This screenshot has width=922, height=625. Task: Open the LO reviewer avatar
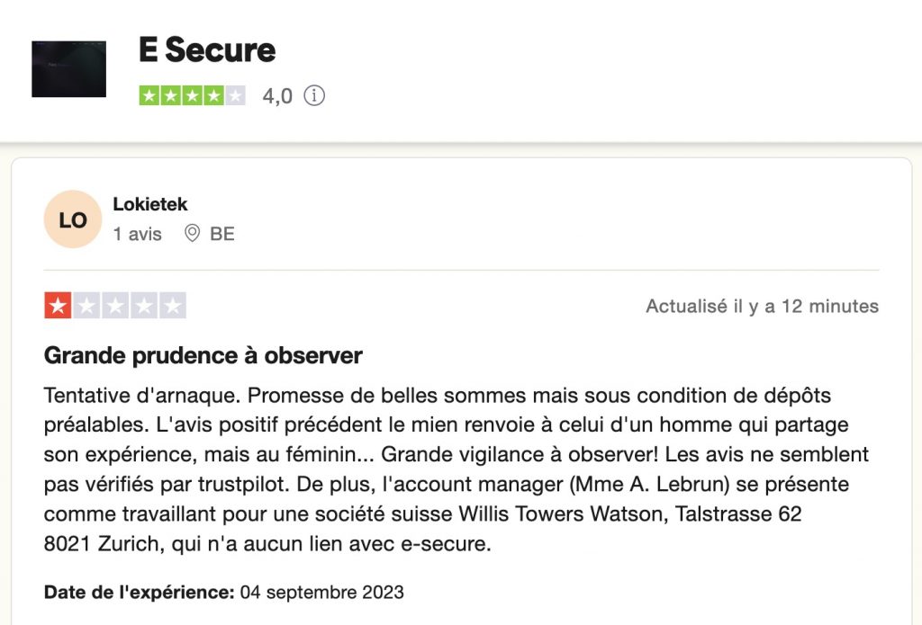(x=73, y=219)
